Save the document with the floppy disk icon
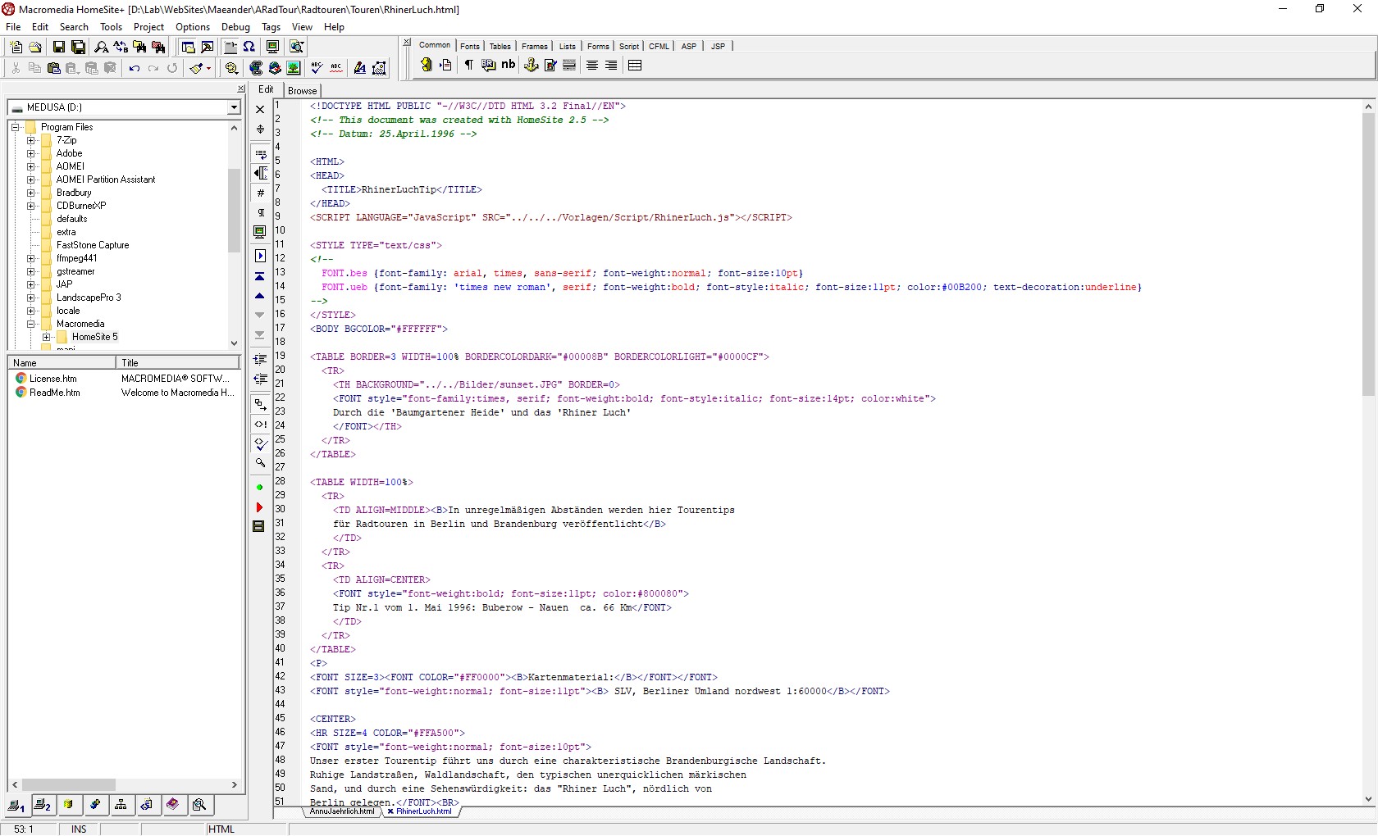 pyautogui.click(x=59, y=48)
